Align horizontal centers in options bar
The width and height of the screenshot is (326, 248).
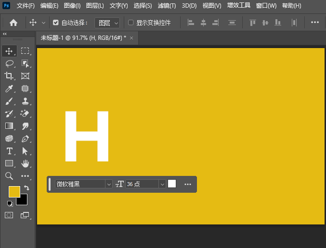[203, 23]
